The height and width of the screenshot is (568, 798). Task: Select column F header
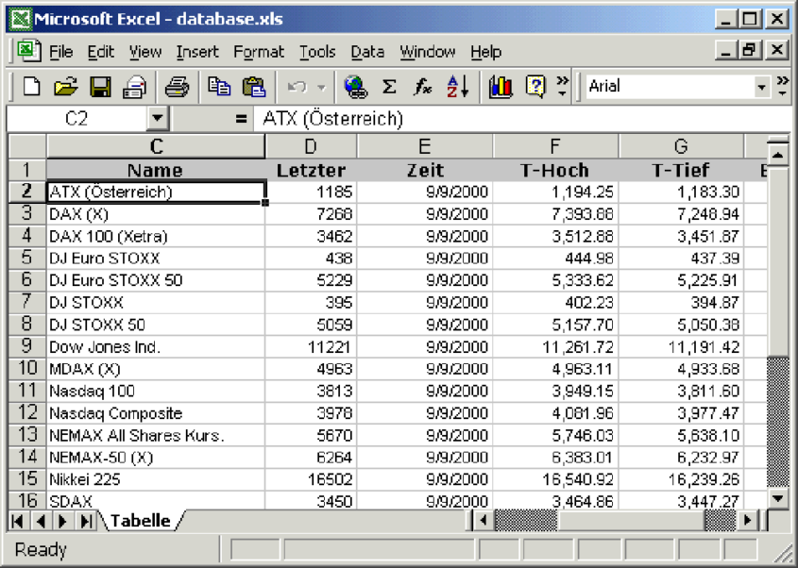coord(555,147)
